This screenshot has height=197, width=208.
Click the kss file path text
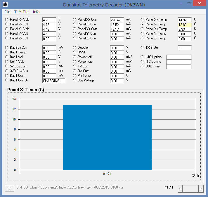[x=70, y=187]
